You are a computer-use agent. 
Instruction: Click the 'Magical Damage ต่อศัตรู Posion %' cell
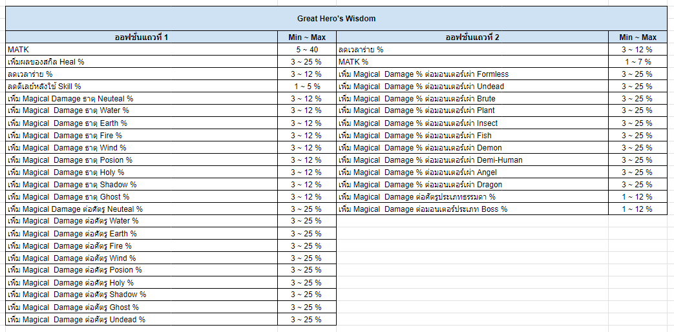(142, 270)
